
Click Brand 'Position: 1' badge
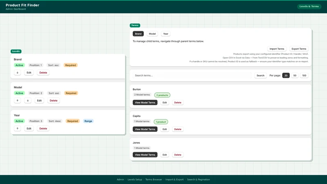click(x=36, y=65)
